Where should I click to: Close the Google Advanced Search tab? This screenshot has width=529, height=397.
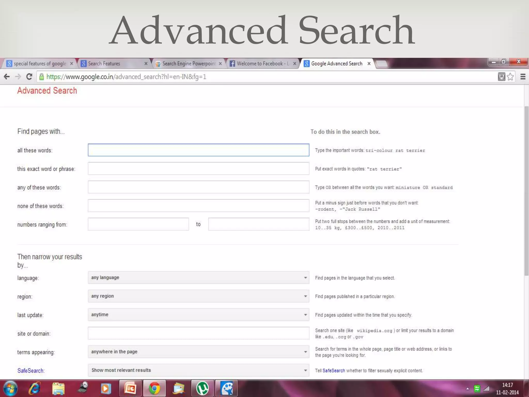tap(369, 64)
